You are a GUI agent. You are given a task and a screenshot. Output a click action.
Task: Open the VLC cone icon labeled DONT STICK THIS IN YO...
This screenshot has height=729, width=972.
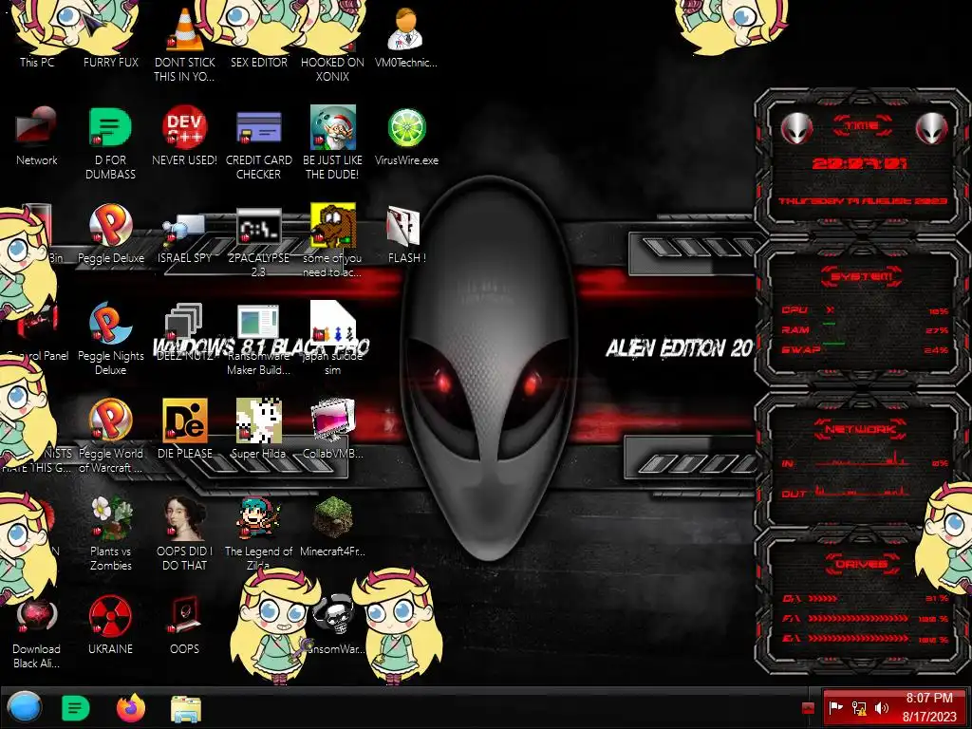[x=184, y=29]
